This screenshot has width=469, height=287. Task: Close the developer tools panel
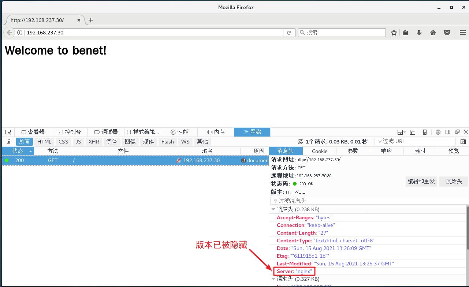click(466, 132)
